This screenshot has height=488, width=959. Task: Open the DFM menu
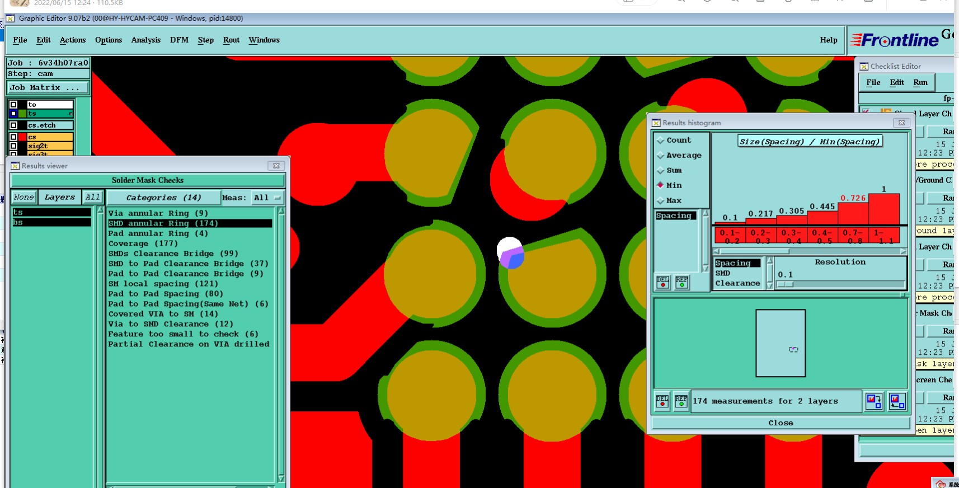pyautogui.click(x=180, y=40)
